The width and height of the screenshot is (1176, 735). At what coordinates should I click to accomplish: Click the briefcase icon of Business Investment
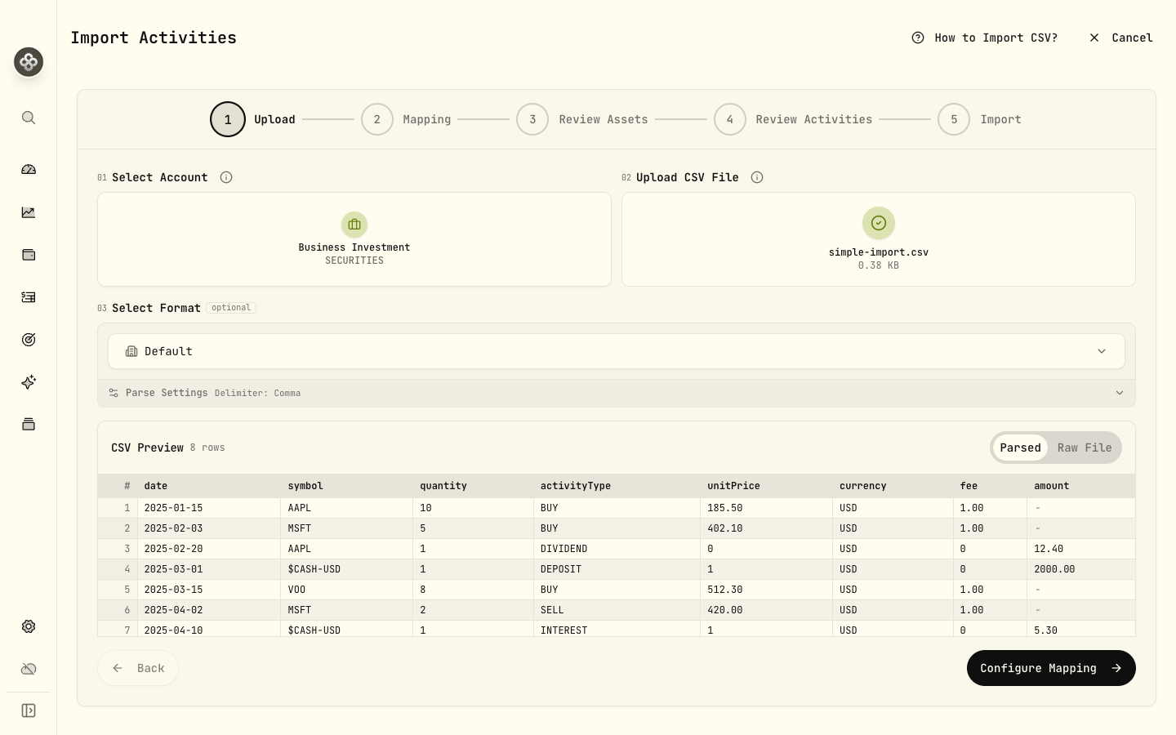[x=354, y=225]
